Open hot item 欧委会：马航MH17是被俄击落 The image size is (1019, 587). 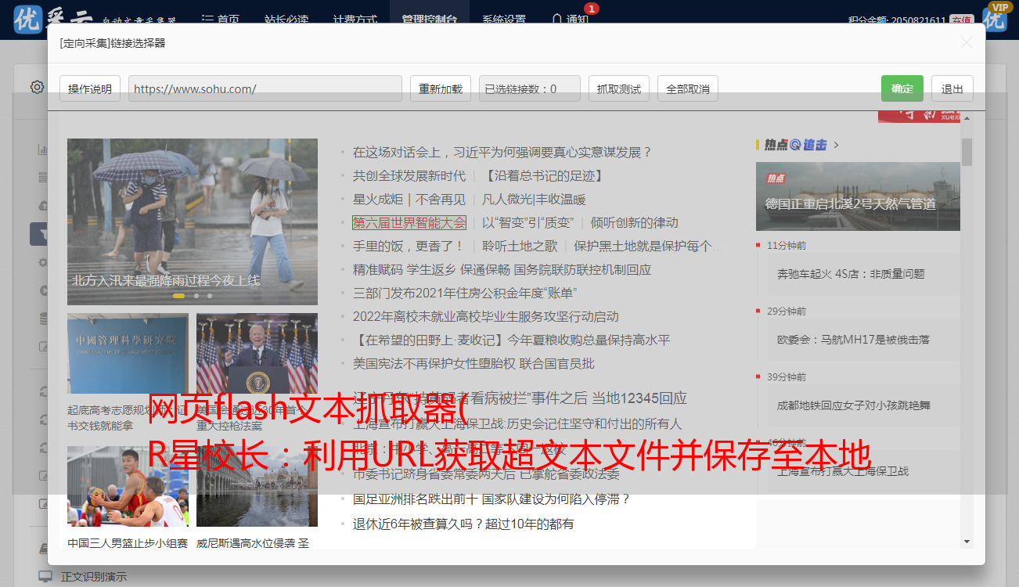(x=853, y=340)
